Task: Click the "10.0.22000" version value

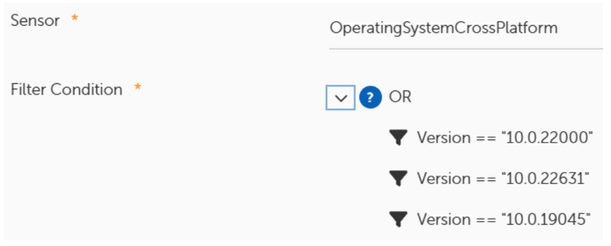Action: [547, 138]
